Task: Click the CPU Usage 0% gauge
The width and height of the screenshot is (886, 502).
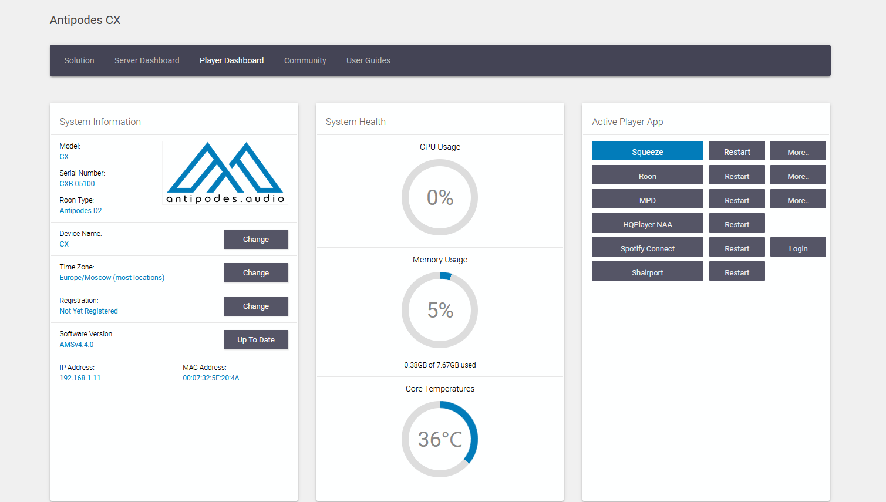Action: (440, 197)
